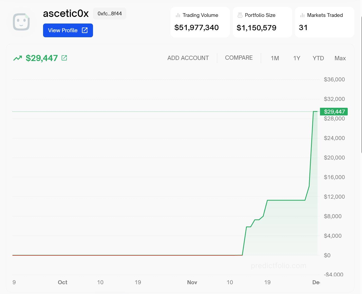362x294 pixels.
Task: Click the external link icon in View Profile
Action: pos(85,30)
